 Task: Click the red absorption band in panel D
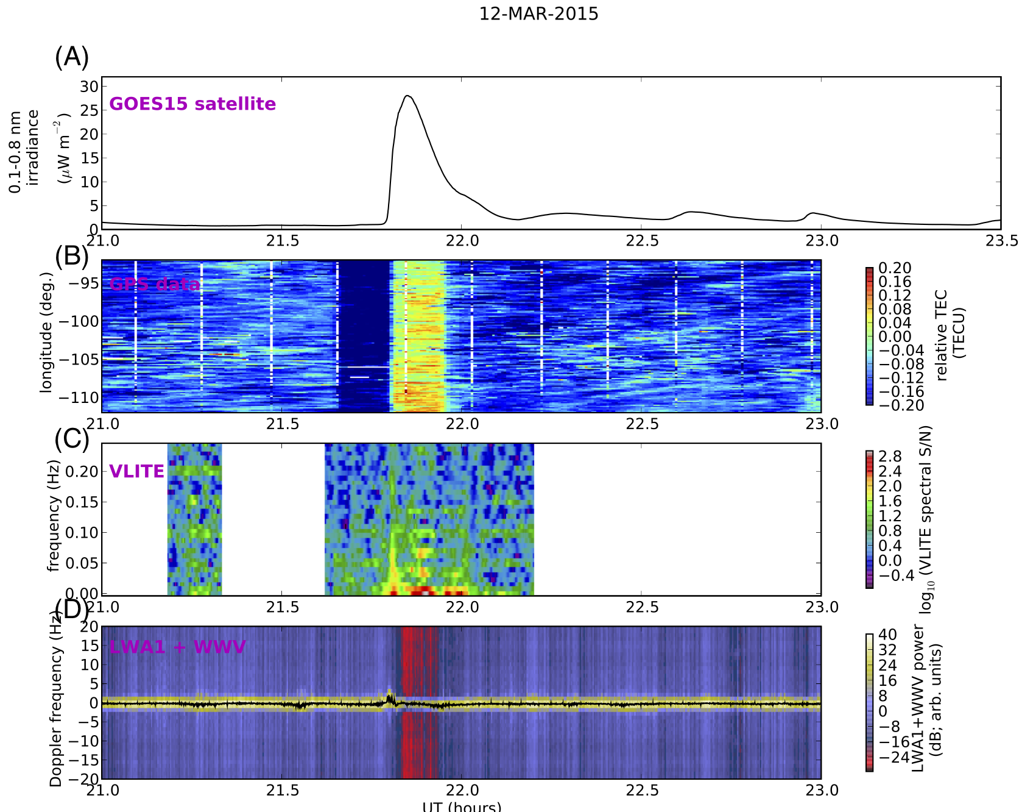coord(419,703)
